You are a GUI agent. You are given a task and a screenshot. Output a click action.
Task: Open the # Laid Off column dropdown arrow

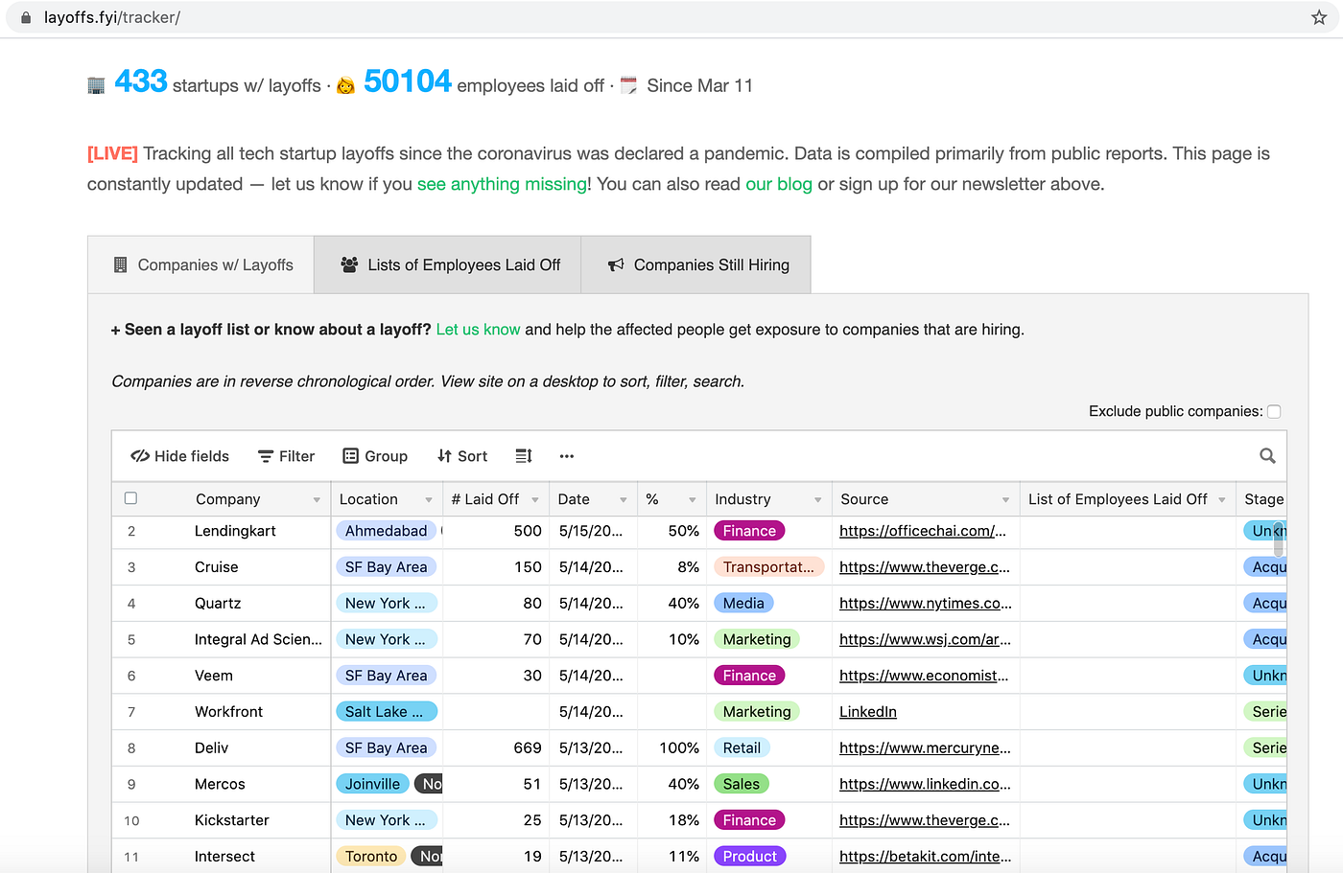pyautogui.click(x=535, y=500)
